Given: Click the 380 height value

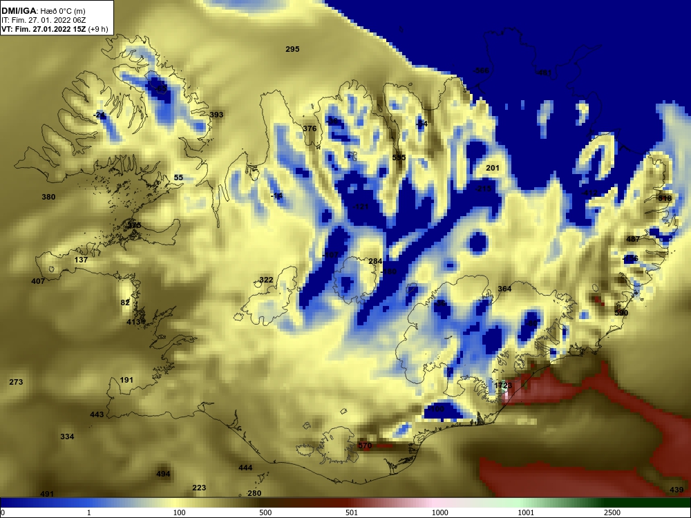Looking at the screenshot, I should click(48, 197).
